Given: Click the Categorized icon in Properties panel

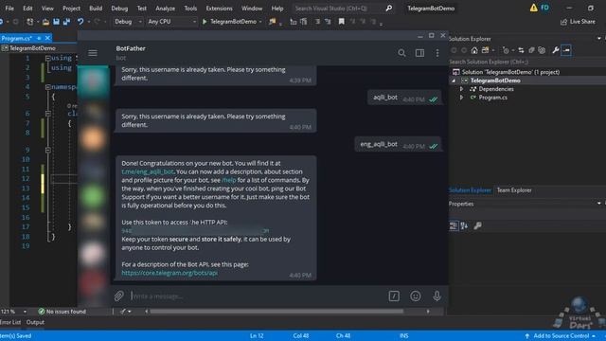Looking at the screenshot, I should (454, 225).
